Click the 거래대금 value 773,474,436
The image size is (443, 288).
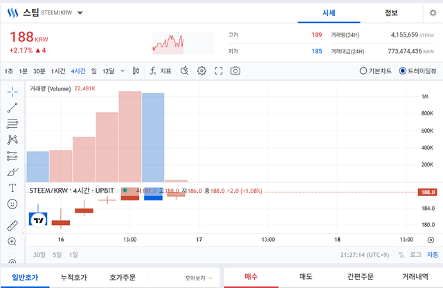(x=404, y=51)
